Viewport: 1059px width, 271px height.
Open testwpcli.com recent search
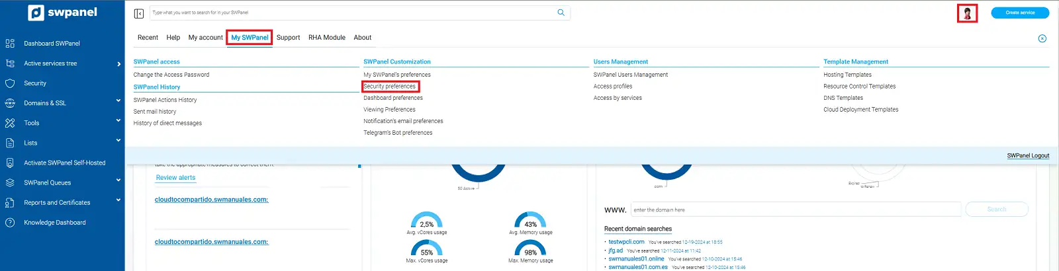pyautogui.click(x=626, y=242)
